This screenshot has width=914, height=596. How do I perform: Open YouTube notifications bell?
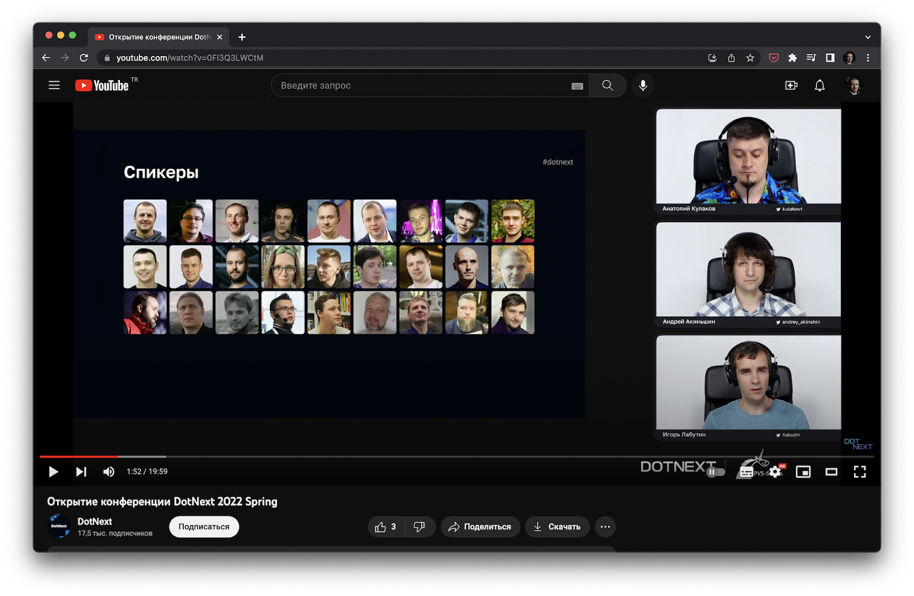(819, 85)
